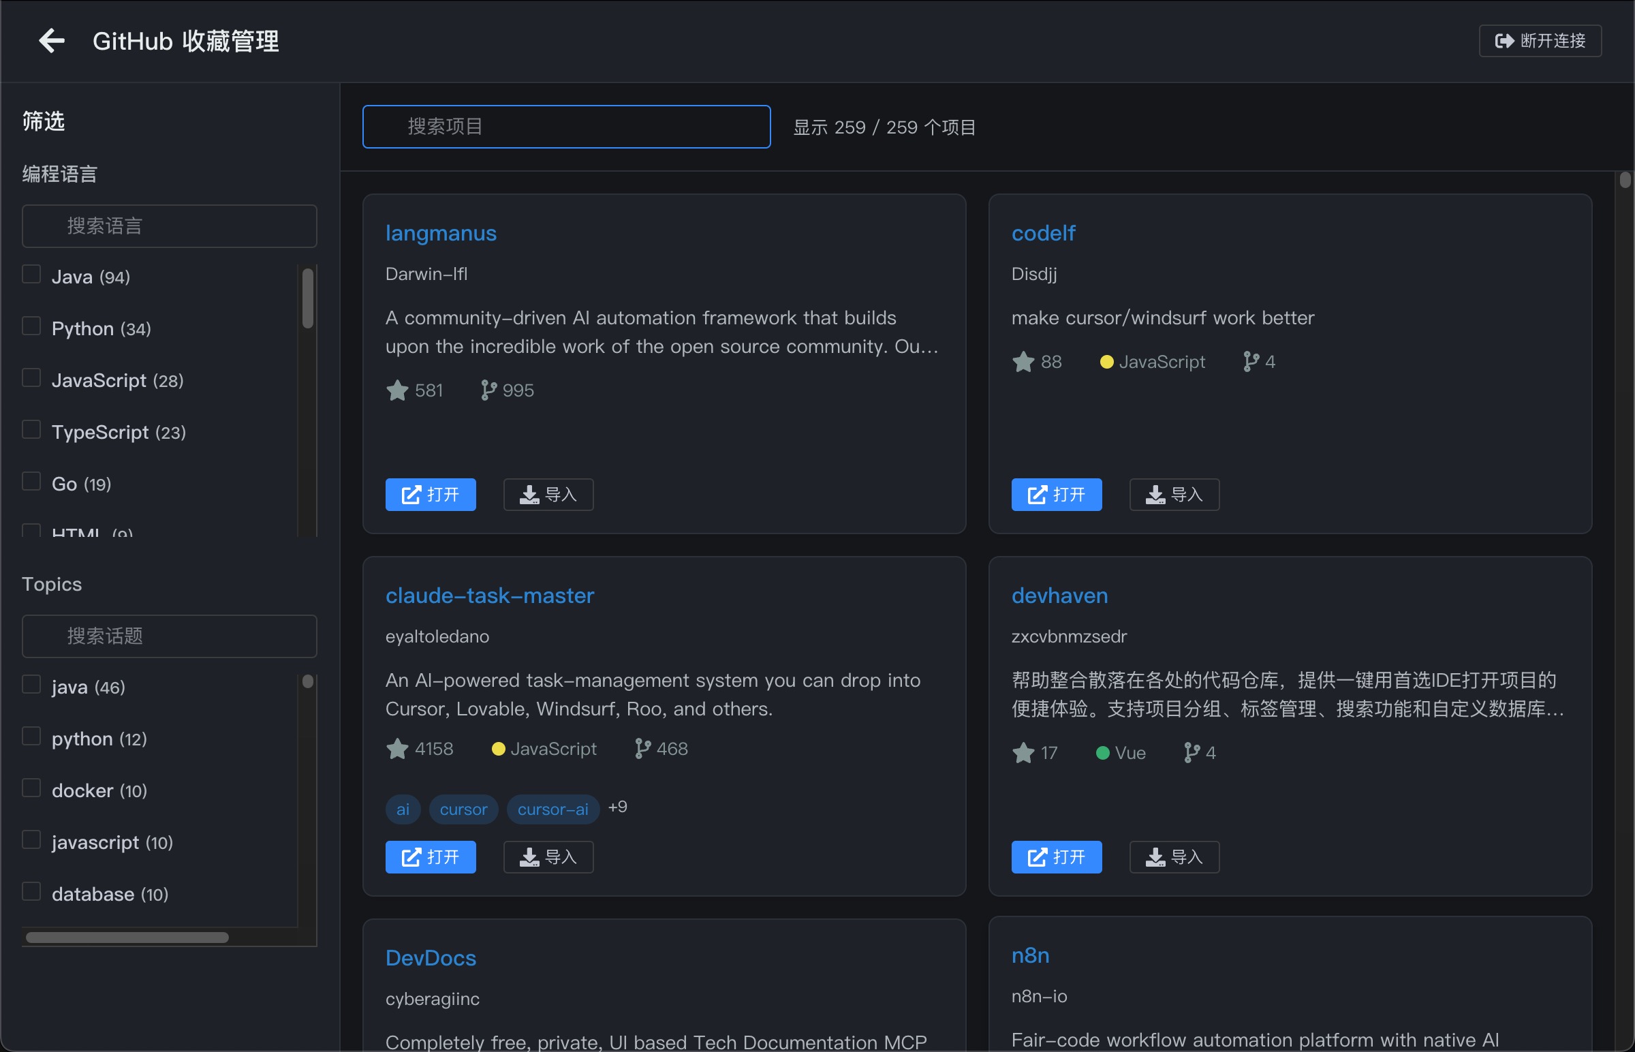The width and height of the screenshot is (1635, 1052).
Task: Click fork icon beside 468
Action: (x=642, y=749)
